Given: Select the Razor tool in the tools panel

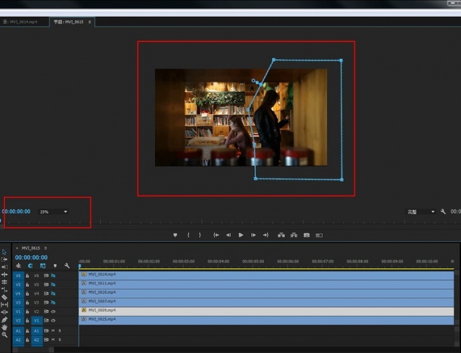Looking at the screenshot, I should (4, 297).
